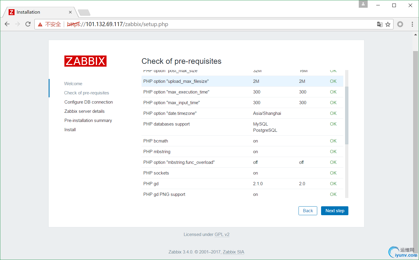Viewport: 419px width, 260px height.
Task: Go to the Welcome setup step
Action: click(x=73, y=84)
